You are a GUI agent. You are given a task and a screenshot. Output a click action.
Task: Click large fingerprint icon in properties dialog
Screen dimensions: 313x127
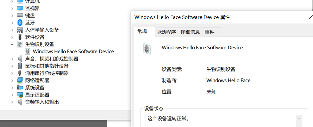pyautogui.click(x=147, y=49)
